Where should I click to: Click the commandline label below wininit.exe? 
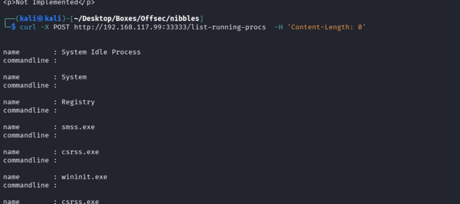26,185
